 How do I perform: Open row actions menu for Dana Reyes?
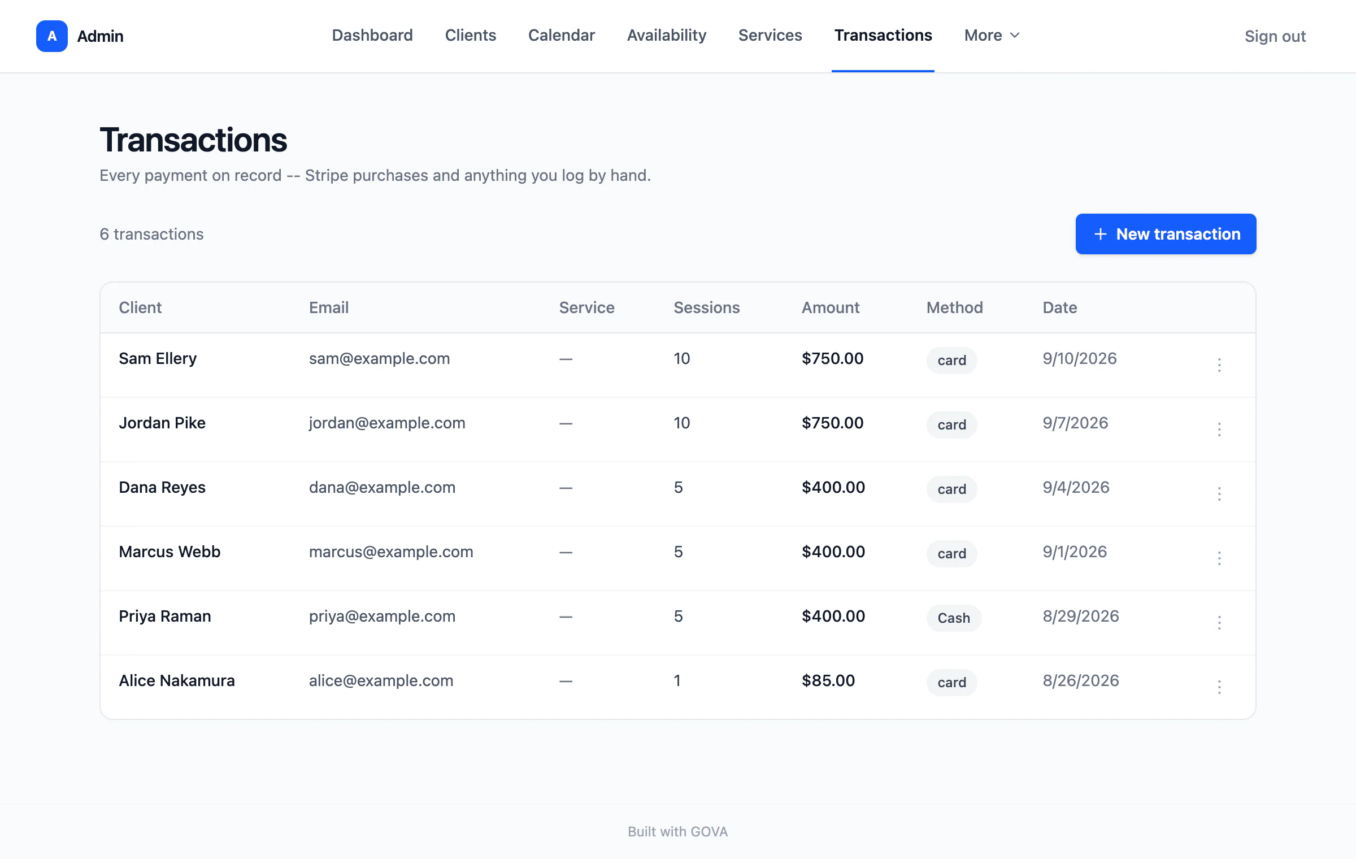point(1219,494)
